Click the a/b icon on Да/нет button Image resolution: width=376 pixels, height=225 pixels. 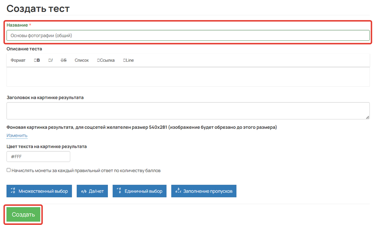(x=84, y=191)
